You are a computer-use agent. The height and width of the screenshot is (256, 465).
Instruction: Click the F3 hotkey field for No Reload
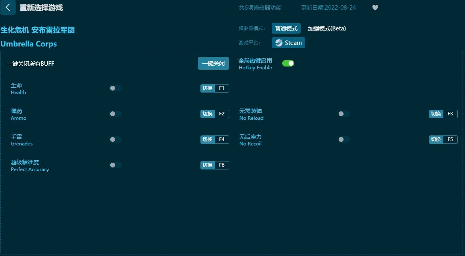coord(450,114)
